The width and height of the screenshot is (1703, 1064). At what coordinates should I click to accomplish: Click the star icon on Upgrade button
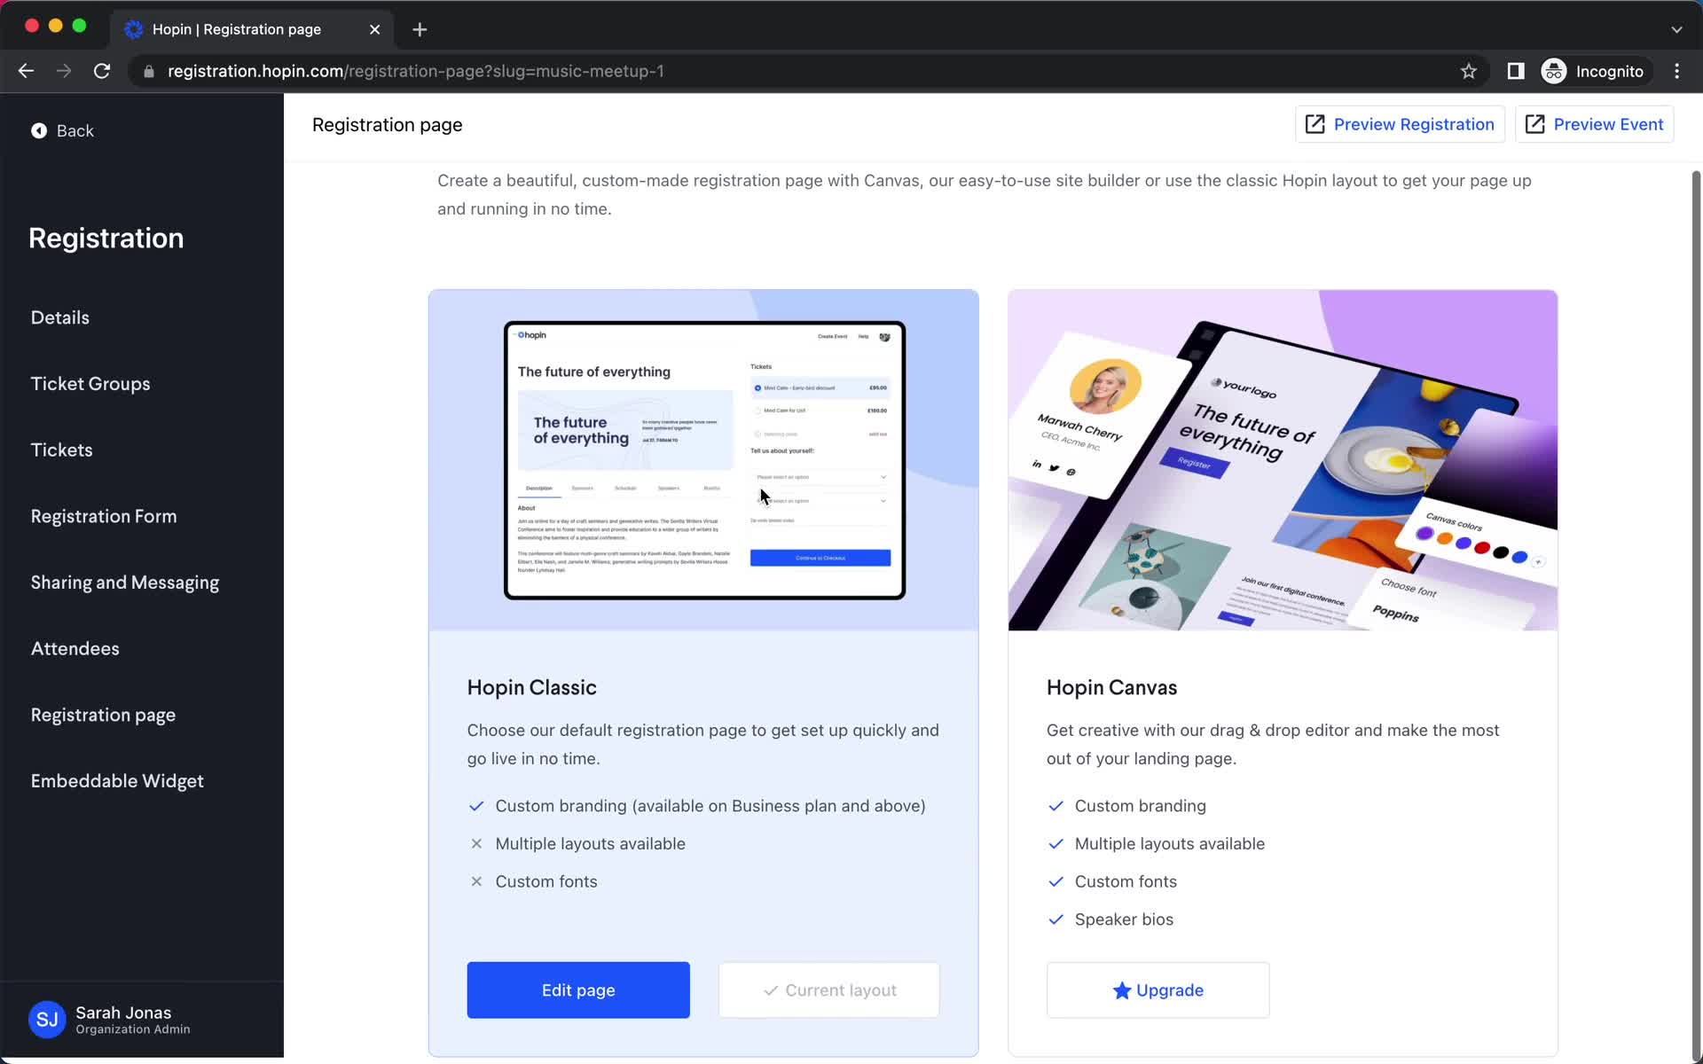(x=1122, y=990)
